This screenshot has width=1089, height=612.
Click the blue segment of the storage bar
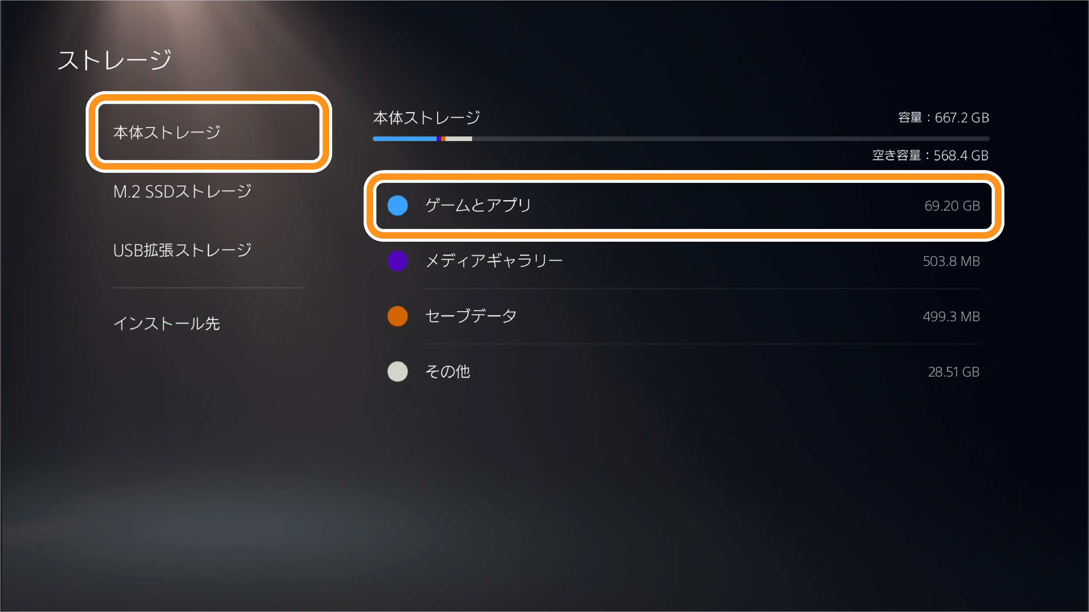[405, 139]
